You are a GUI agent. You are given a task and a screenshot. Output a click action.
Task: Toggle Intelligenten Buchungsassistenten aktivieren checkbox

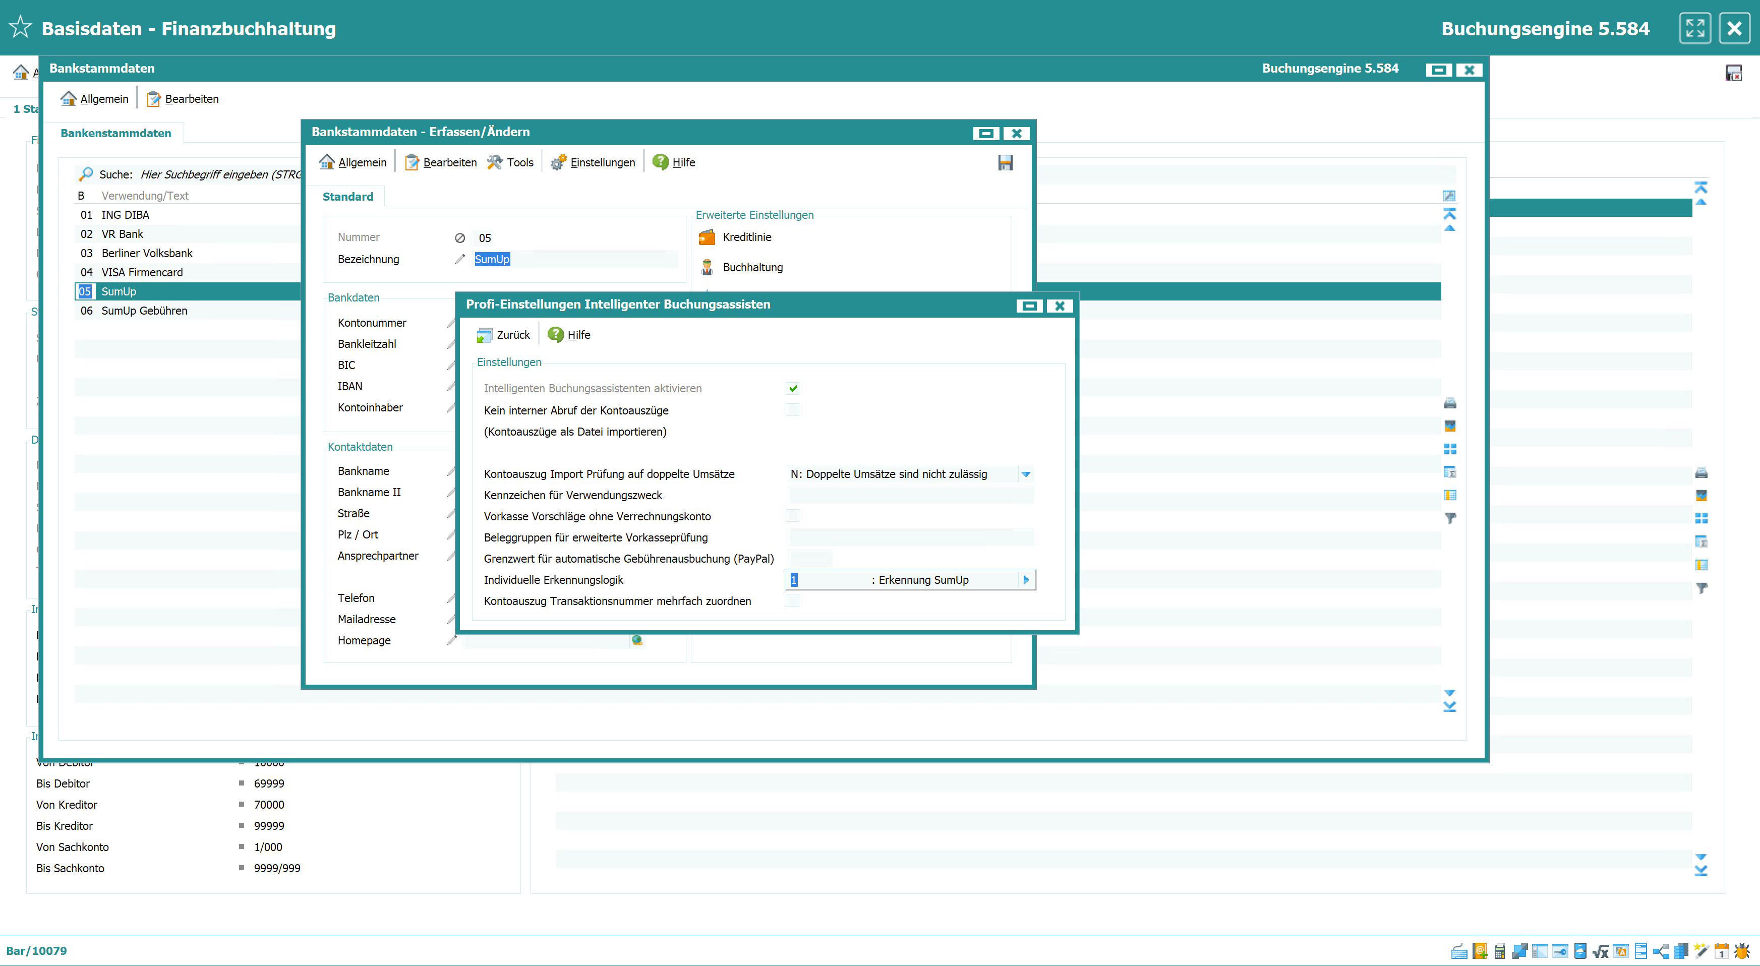pos(793,389)
